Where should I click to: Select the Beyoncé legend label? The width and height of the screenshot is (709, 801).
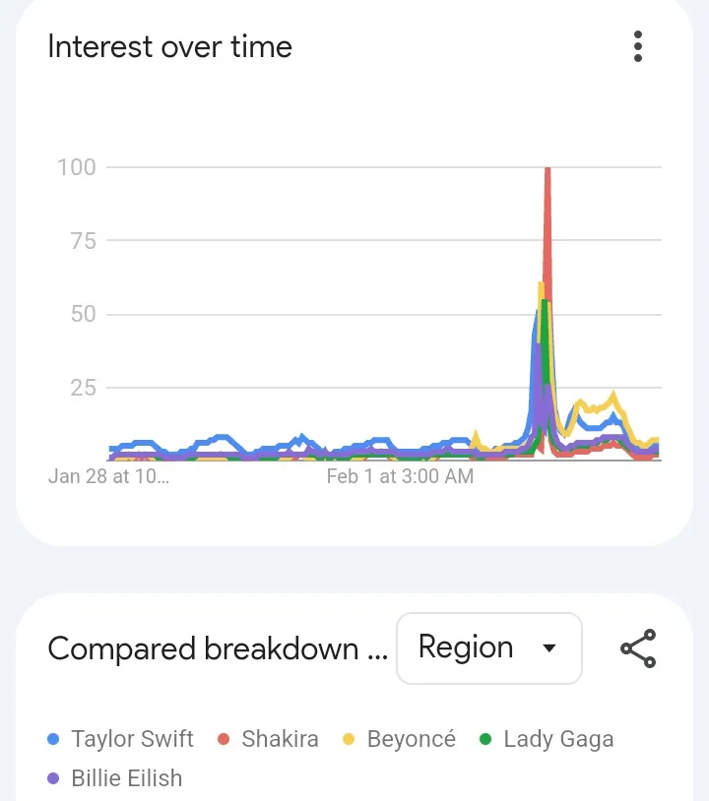(x=412, y=739)
